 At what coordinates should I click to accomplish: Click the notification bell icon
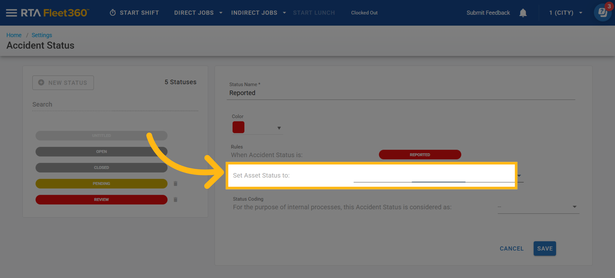(x=523, y=13)
